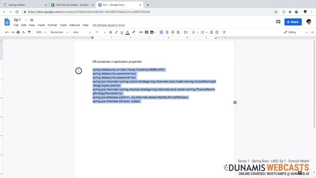Click the browser address bar URL
This screenshot has width=316, height=178.
pyautogui.click(x=89, y=12)
